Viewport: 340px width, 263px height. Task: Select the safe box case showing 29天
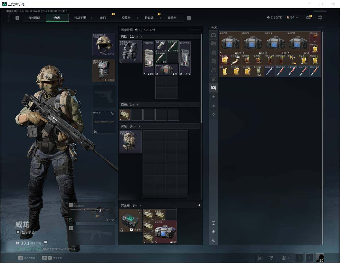tap(130, 221)
